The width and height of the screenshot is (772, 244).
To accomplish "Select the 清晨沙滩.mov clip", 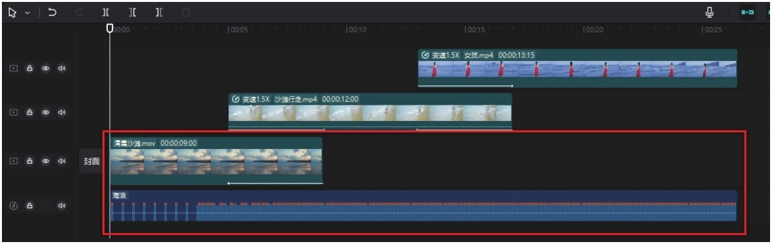I will click(216, 161).
